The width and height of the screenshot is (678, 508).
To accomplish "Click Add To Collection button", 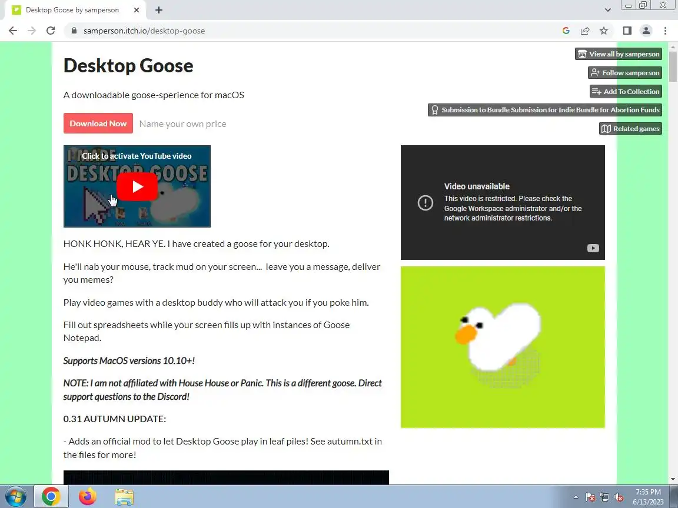I will click(626, 91).
